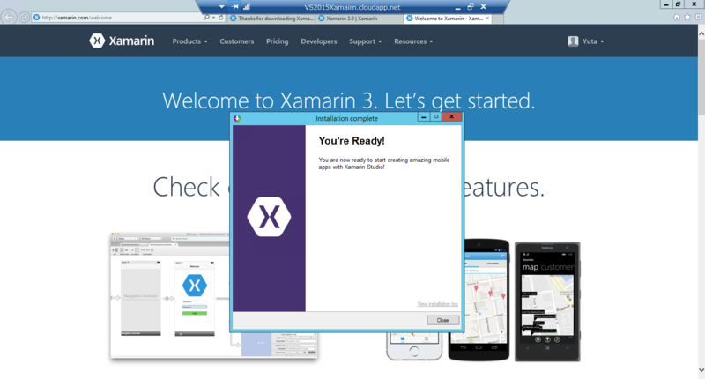
Task: Expand the Resources dropdown
Action: coord(413,41)
